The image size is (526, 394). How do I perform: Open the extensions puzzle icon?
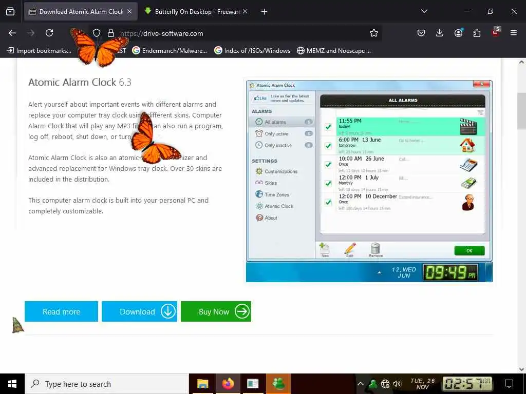coord(477,33)
